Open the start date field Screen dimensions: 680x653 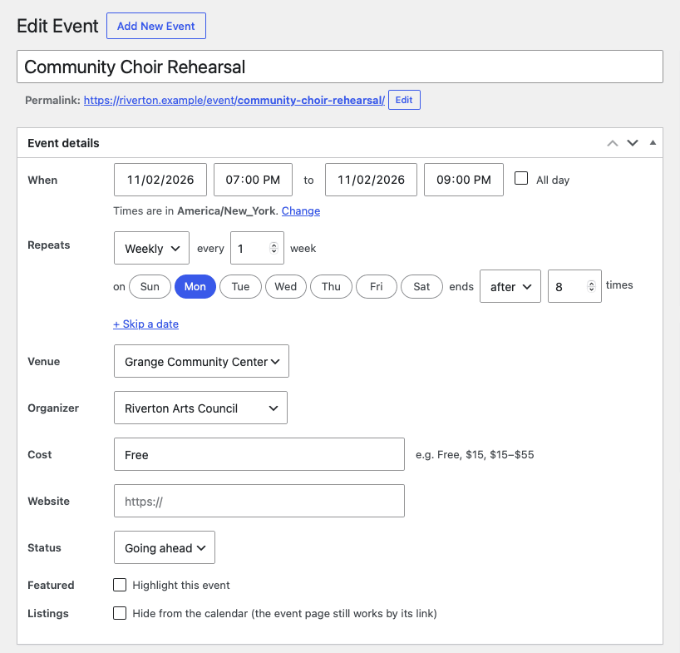(x=160, y=180)
